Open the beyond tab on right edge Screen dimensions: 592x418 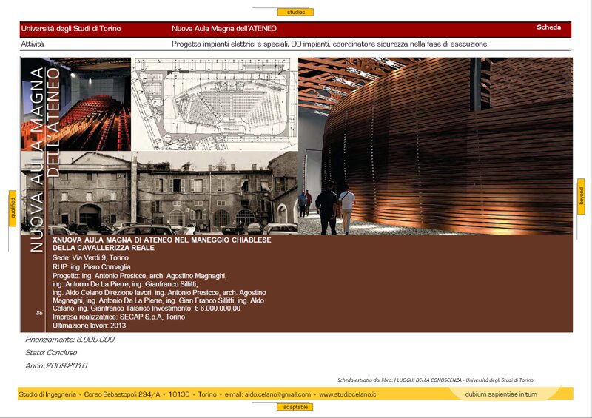[x=581, y=197]
